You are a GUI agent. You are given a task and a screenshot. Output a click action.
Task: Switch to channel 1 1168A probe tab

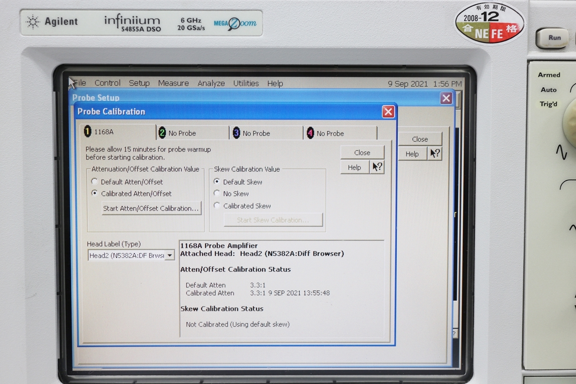coord(118,132)
